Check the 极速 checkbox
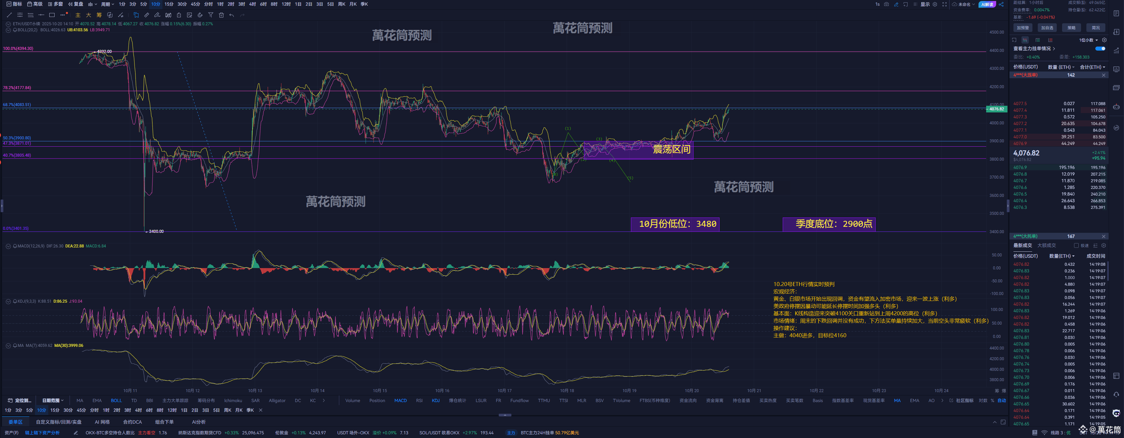1124x438 pixels. coord(1076,245)
